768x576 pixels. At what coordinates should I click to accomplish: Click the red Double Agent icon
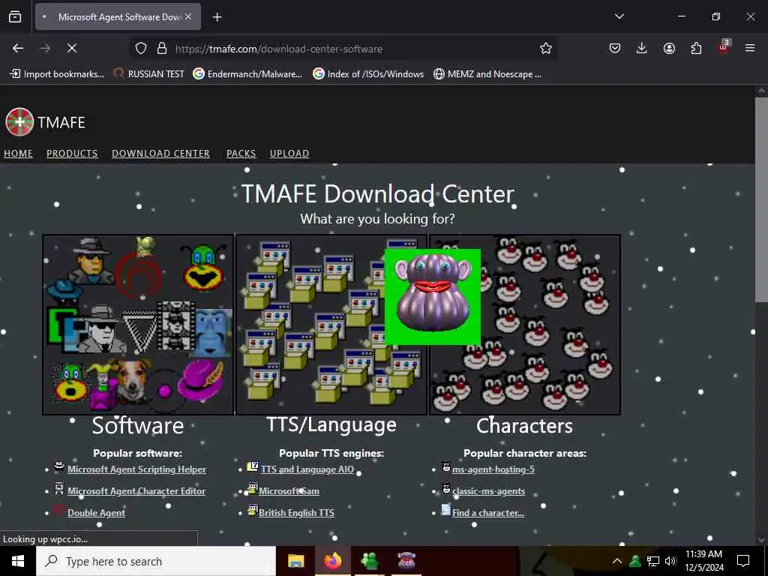(59, 509)
